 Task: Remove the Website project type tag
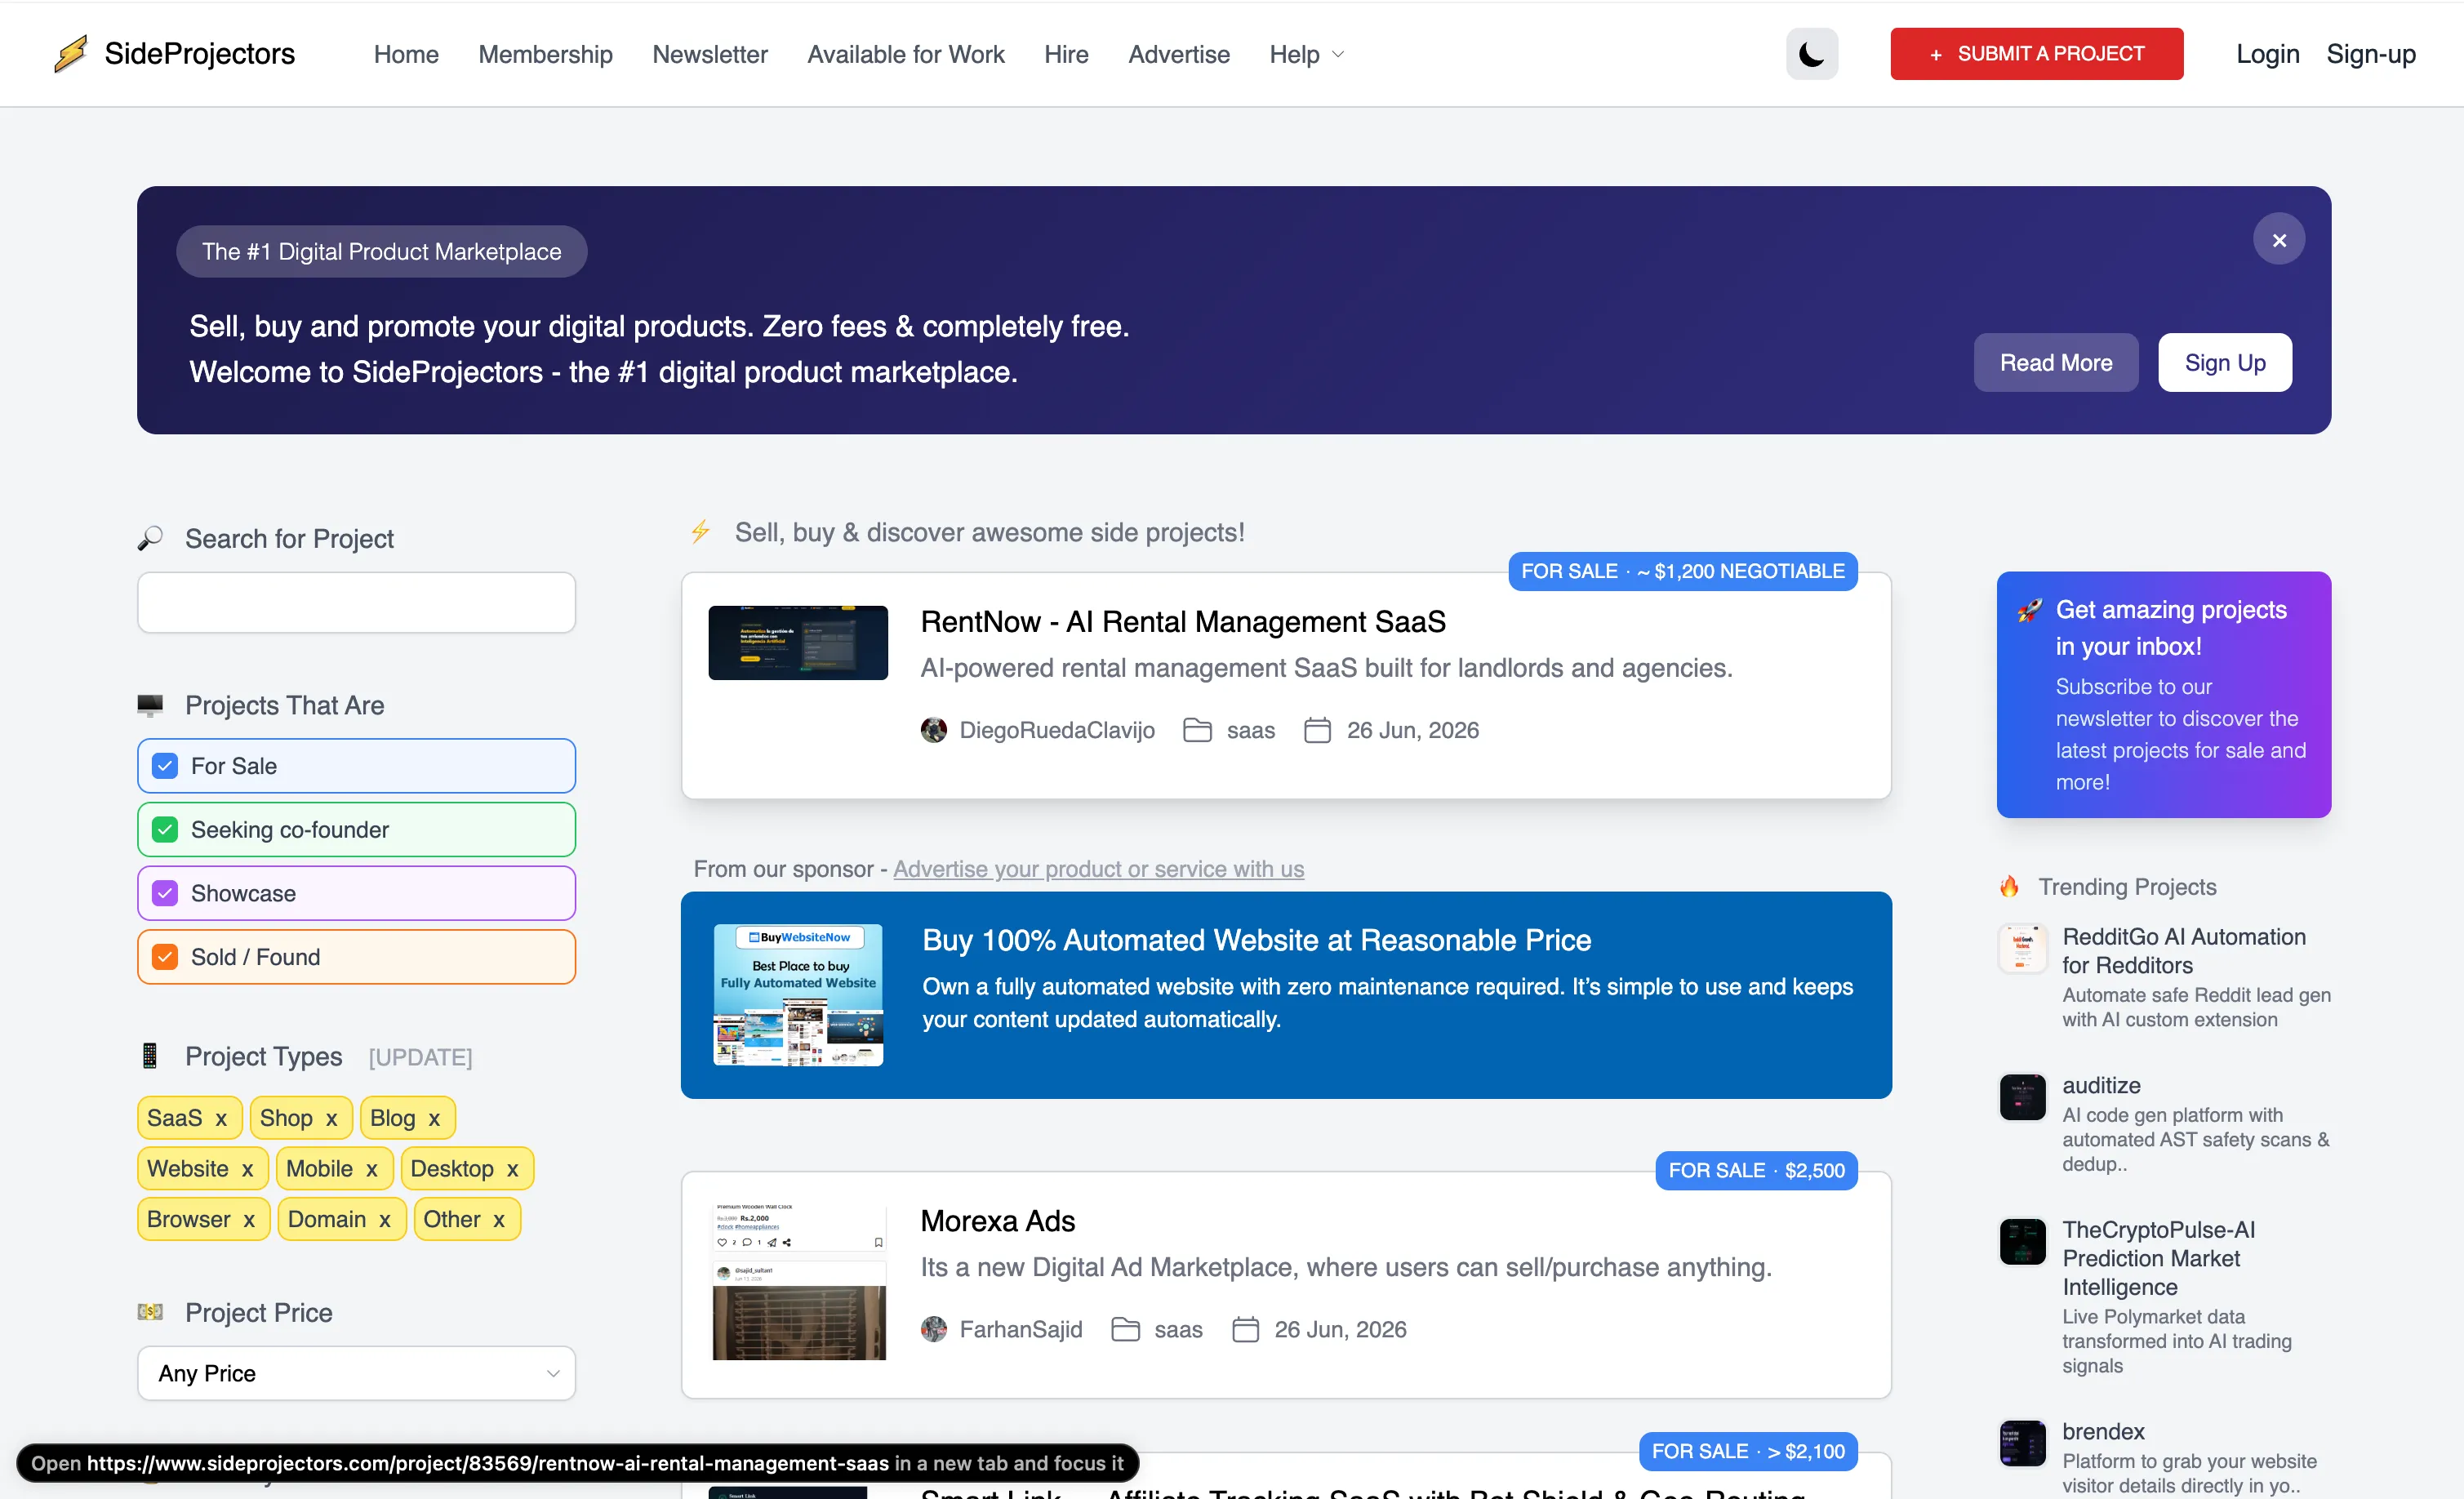(247, 1169)
